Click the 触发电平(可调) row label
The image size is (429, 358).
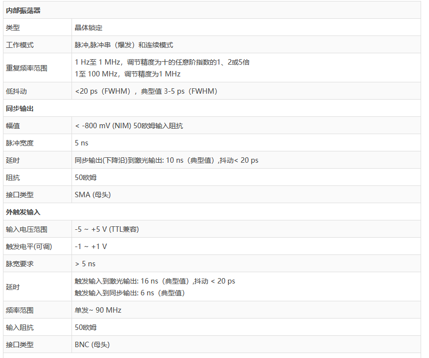pyautogui.click(x=29, y=247)
